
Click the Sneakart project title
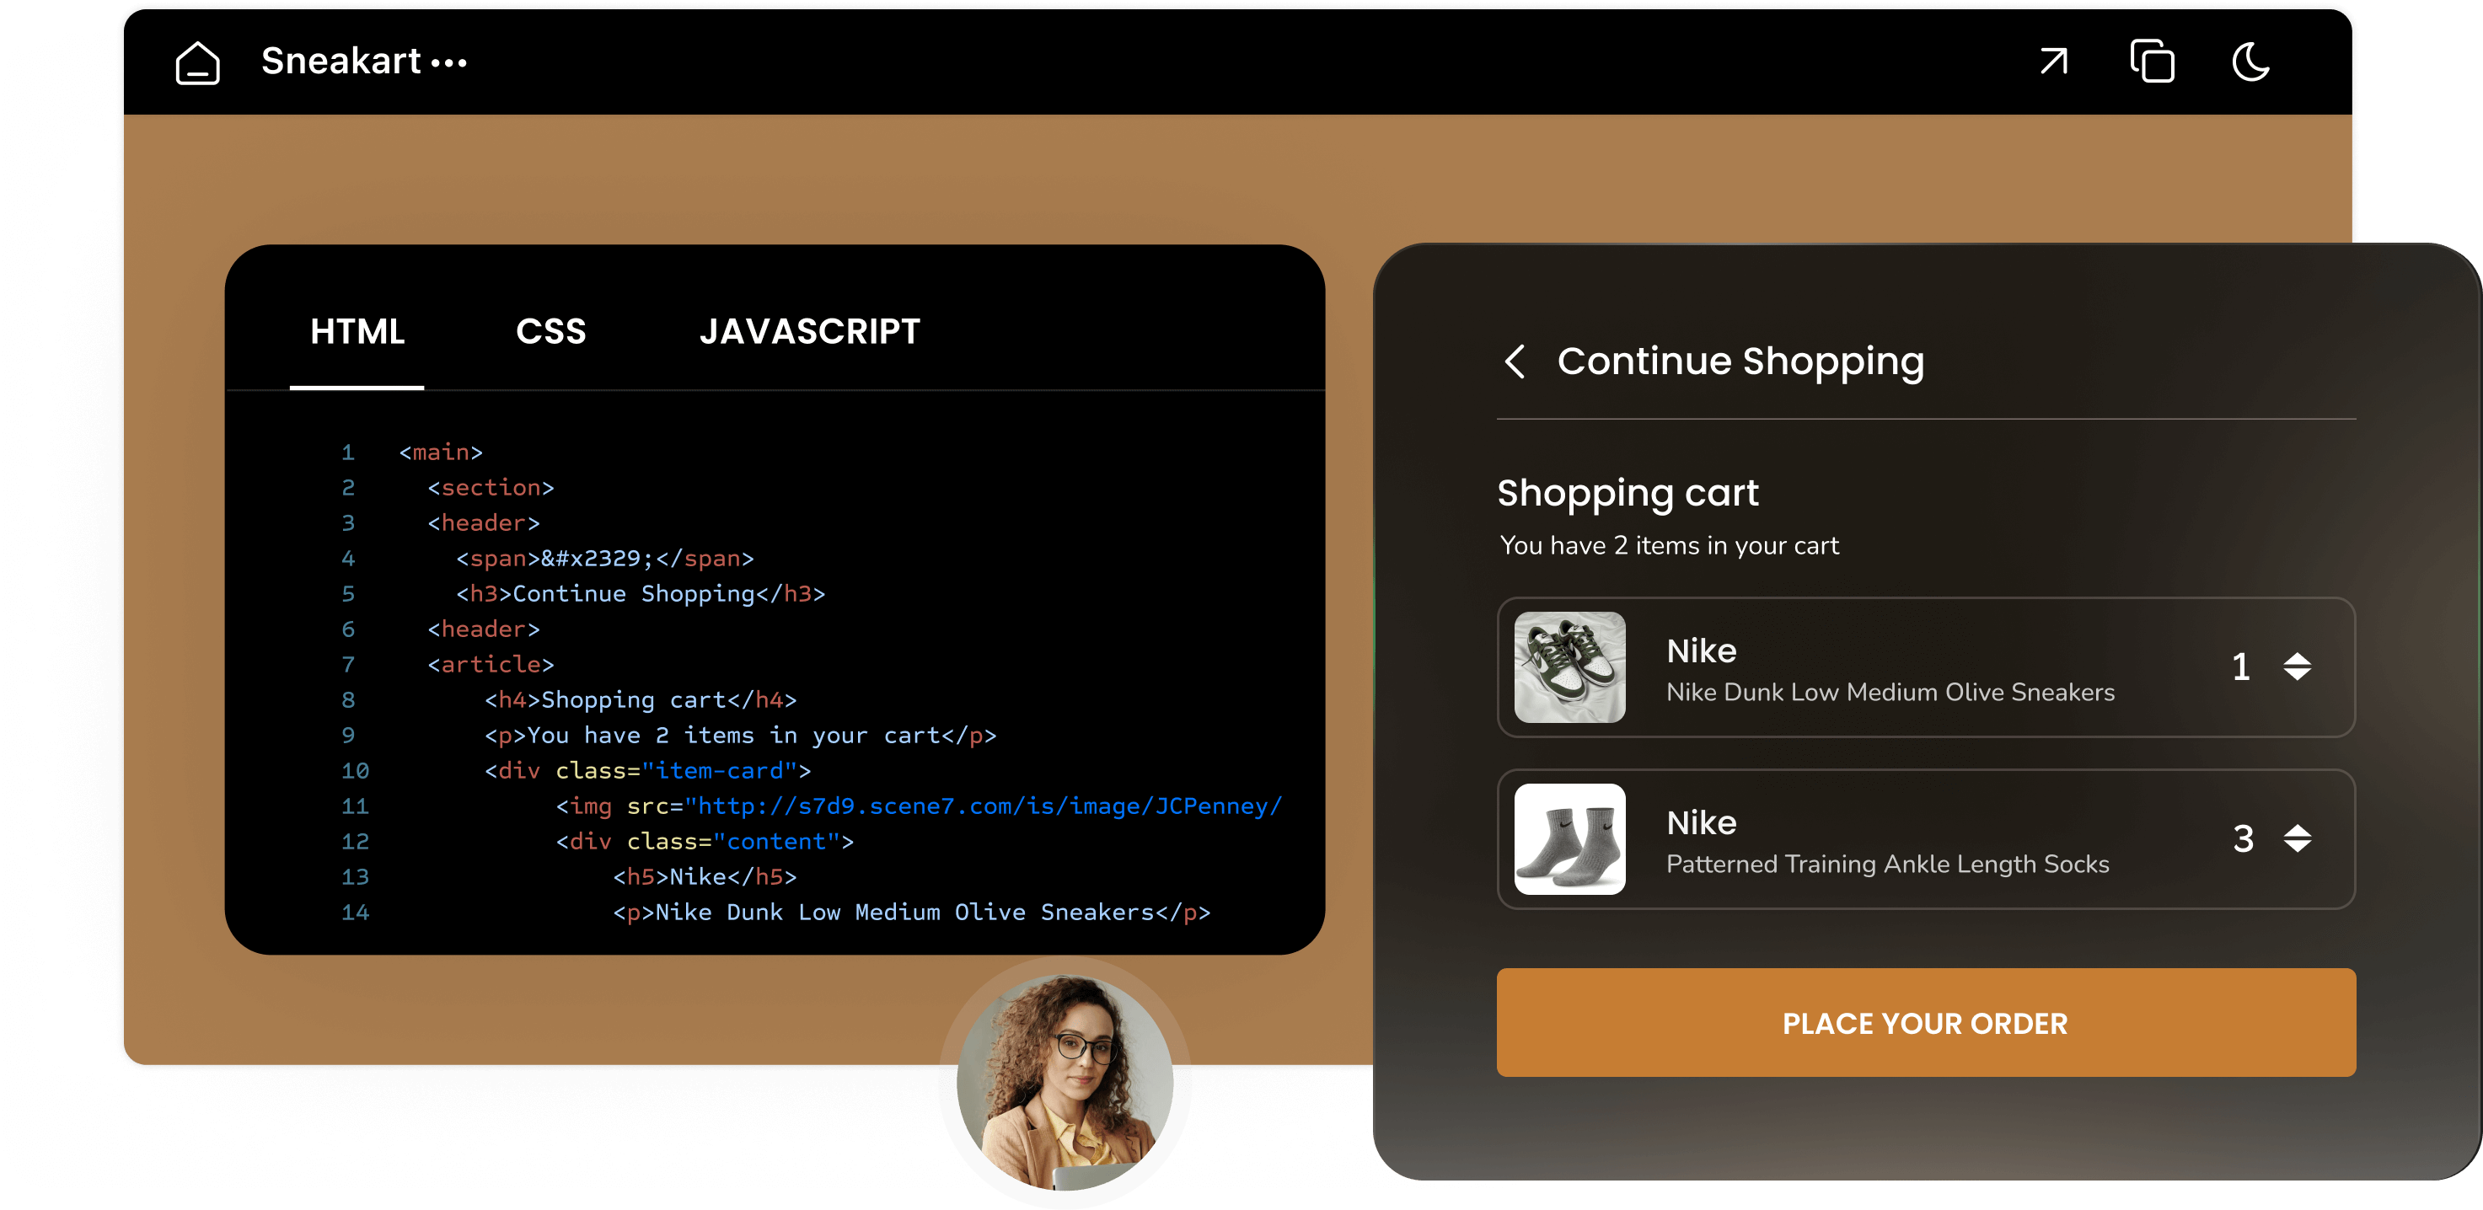click(x=341, y=62)
